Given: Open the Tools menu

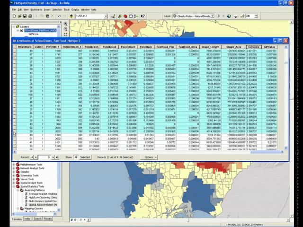Looking at the screenshot, I should (x=67, y=9).
